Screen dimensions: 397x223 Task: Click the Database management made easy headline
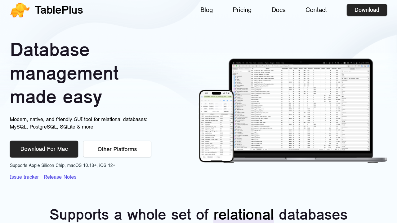coord(65,73)
